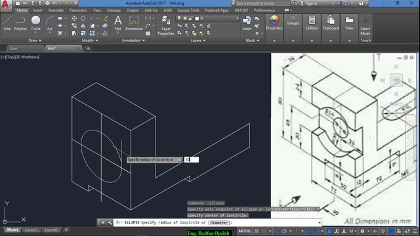420x236 pixels.
Task: Switch to the Parametric ribbon tab
Action: tap(78, 10)
